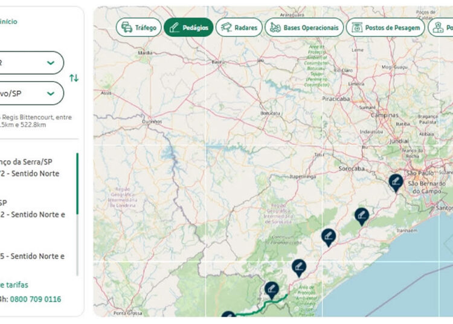
Task: Click the início link at top left
Action: (8, 21)
